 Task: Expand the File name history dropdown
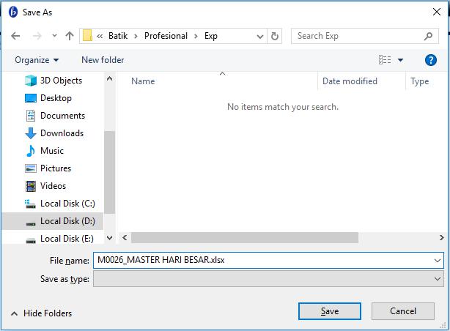(438, 260)
